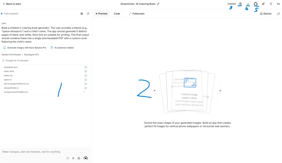Edit the DreamColor app title with pencil icon
The width and height of the screenshot is (282, 163).
pyautogui.click(x=158, y=4)
